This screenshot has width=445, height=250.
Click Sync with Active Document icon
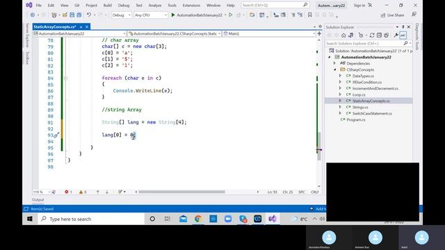click(372, 35)
